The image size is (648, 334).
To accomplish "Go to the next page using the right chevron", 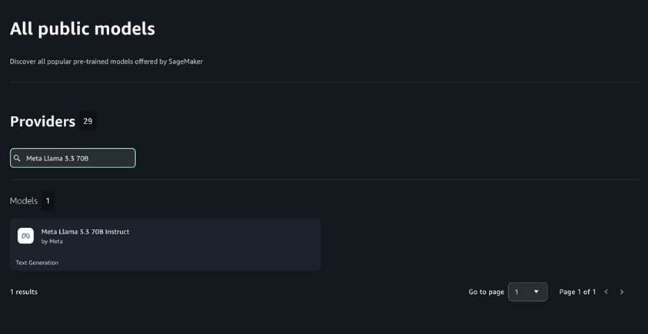I will click(622, 292).
